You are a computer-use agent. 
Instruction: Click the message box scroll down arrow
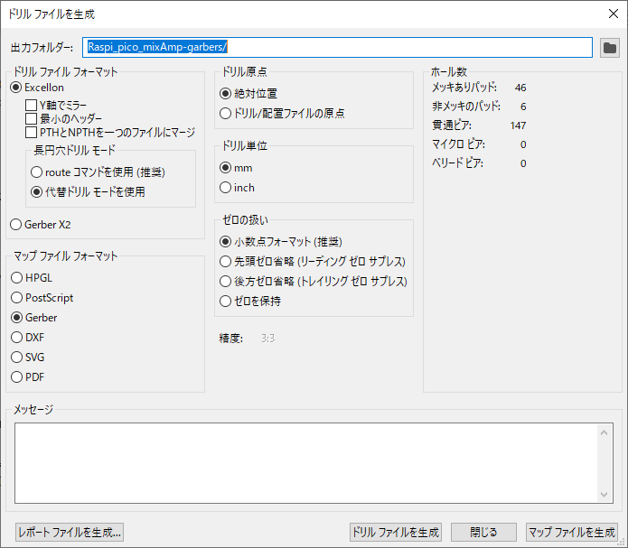tap(604, 495)
